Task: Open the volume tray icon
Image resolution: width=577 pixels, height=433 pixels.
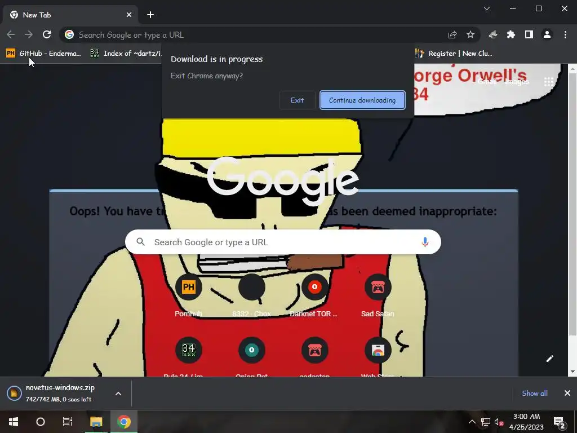Action: (499, 422)
